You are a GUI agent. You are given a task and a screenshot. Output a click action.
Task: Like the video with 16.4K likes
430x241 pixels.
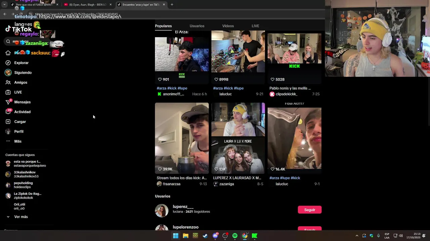pyautogui.click(x=273, y=169)
